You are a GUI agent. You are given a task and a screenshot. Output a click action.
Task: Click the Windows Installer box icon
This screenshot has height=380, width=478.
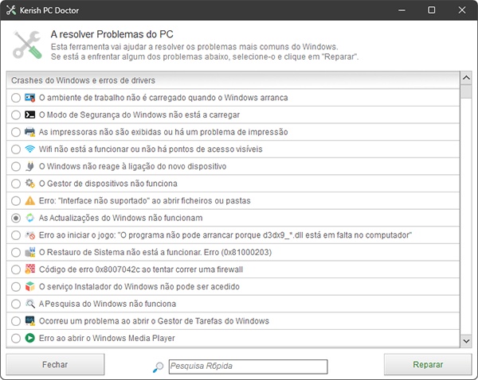coord(30,287)
